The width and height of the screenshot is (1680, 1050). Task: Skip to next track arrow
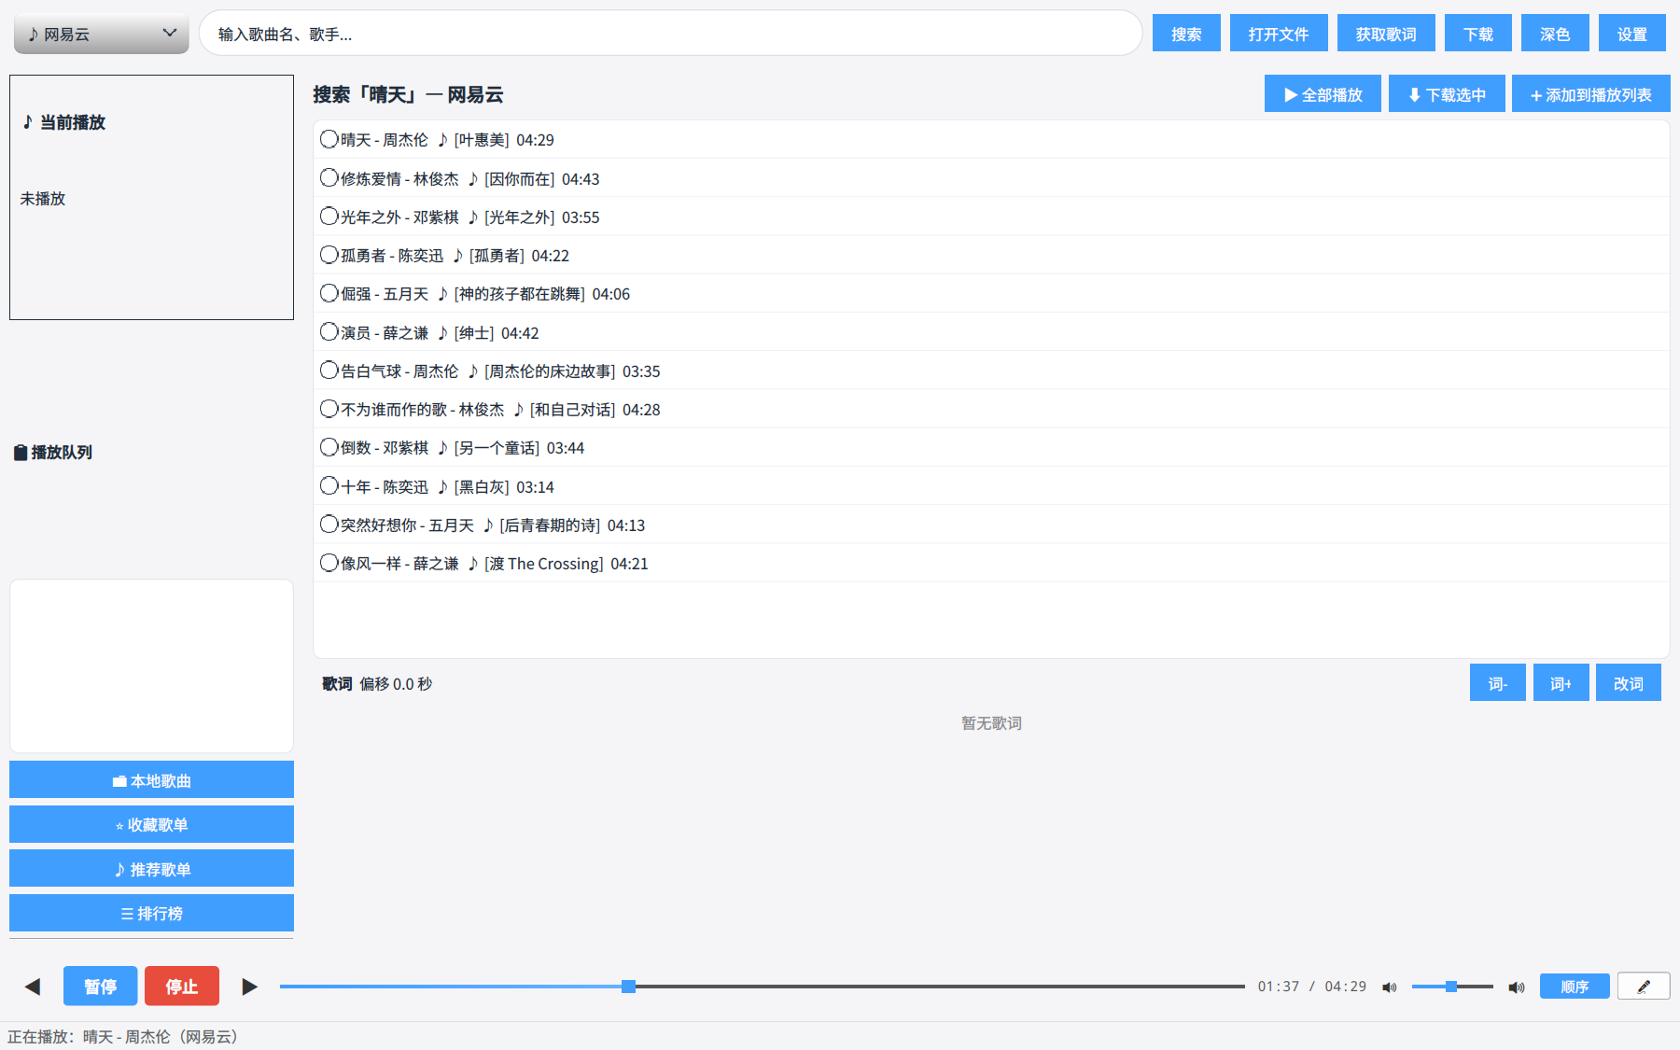[x=249, y=987]
